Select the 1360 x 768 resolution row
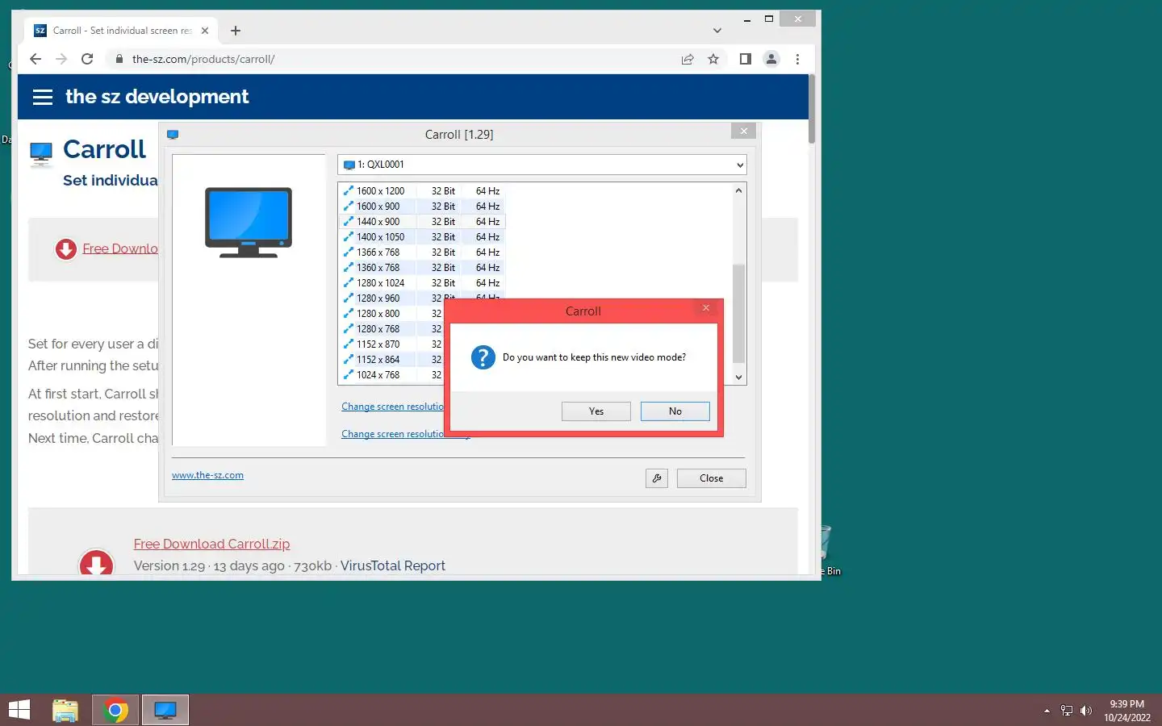 [x=421, y=268]
